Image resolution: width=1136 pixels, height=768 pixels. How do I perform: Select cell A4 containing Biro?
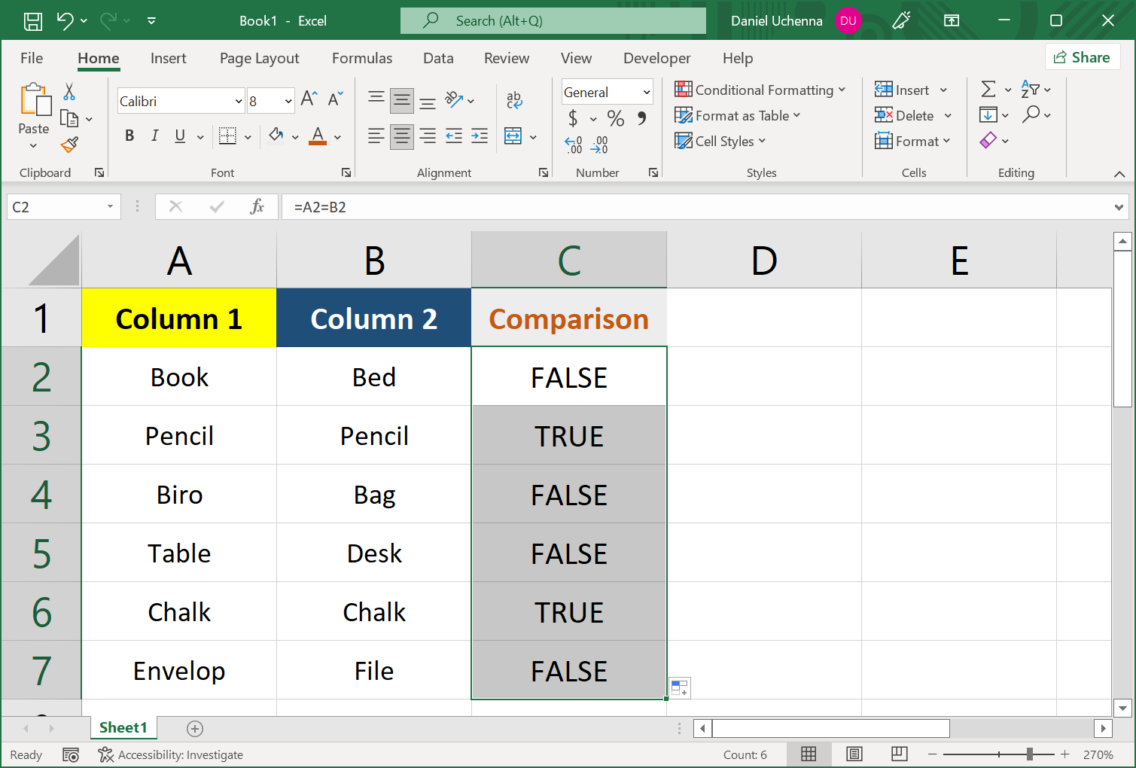(x=178, y=494)
